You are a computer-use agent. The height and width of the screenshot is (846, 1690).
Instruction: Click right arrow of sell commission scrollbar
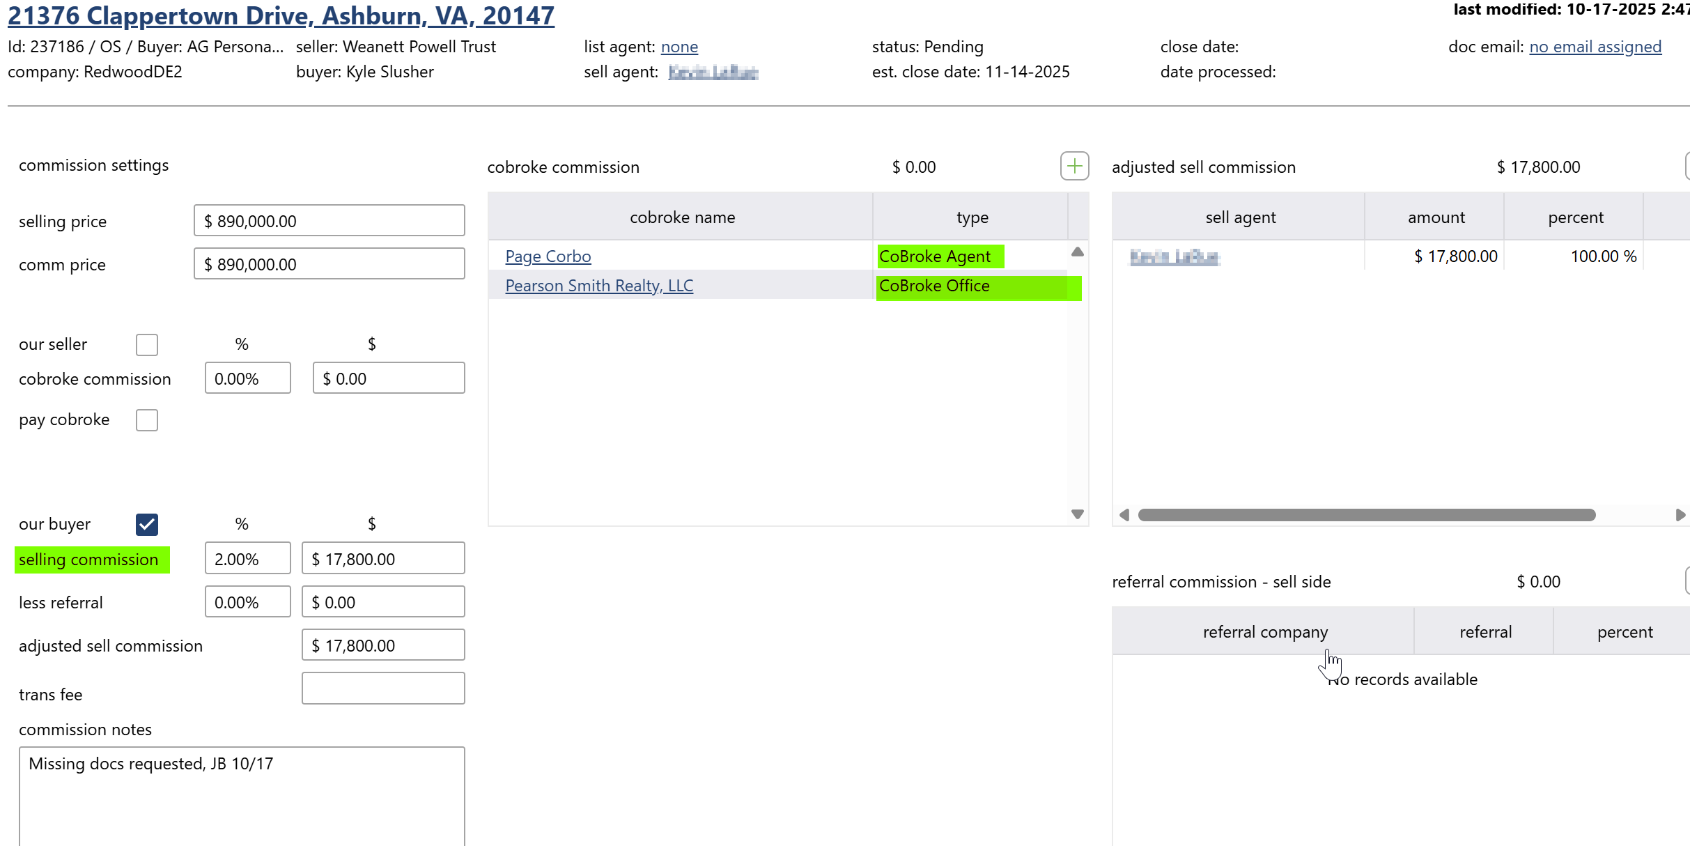click(1680, 515)
